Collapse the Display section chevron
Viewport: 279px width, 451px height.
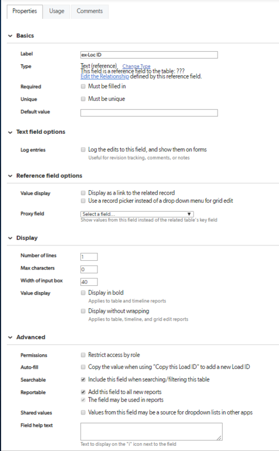10,238
